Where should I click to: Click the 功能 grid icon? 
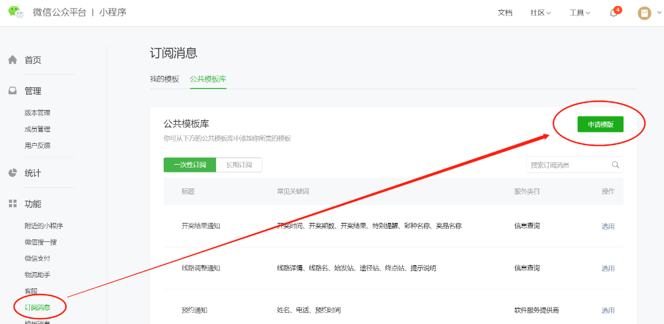[12, 204]
